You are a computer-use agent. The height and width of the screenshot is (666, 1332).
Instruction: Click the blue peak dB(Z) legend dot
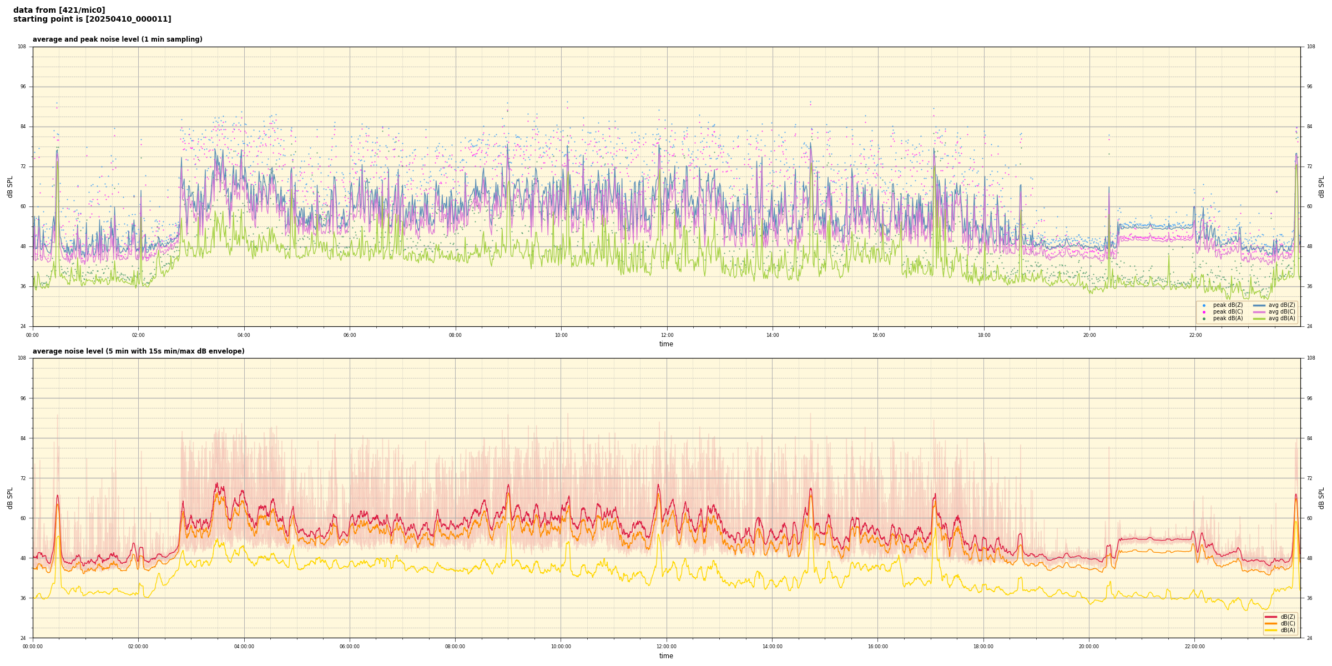(1204, 305)
